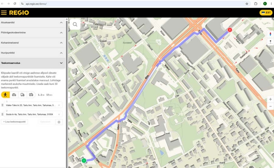The width and height of the screenshot is (274, 168).
Task: Click the route distance 1.1 km
Action: (41, 95)
